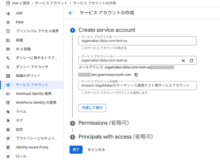Expand the Permissions (省略可) step
The height and width of the screenshot is (160, 220).
click(104, 123)
